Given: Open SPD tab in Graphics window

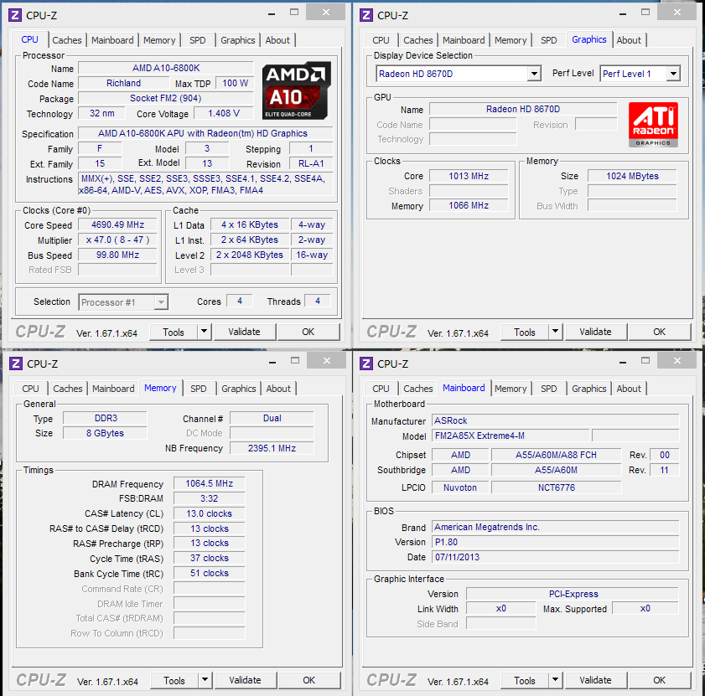Looking at the screenshot, I should click(548, 40).
